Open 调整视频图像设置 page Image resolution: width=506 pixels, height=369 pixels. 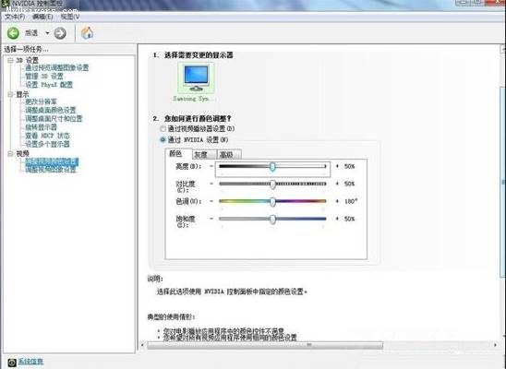51,169
